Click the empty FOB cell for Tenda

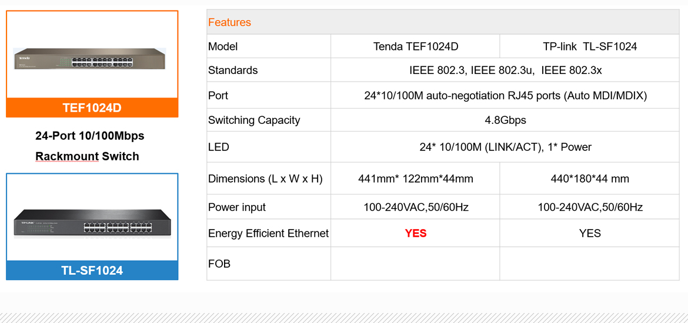tap(415, 264)
